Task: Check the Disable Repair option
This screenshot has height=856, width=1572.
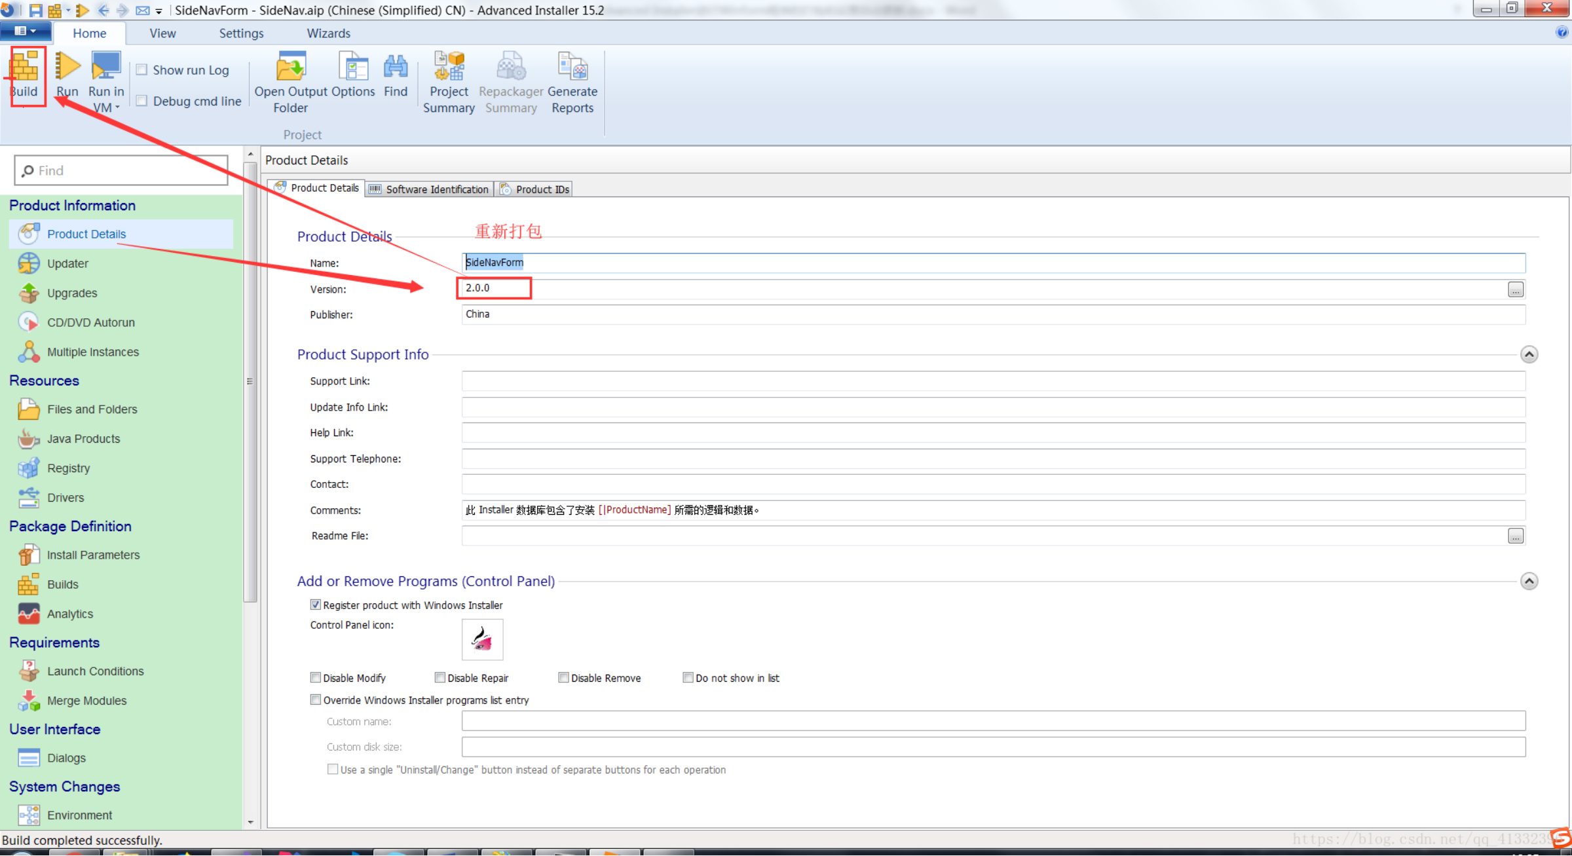Action: pyautogui.click(x=440, y=677)
